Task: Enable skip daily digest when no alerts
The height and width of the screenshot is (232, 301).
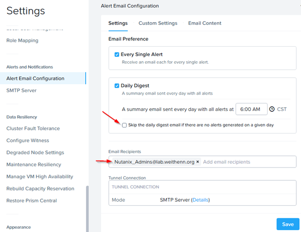Action: pos(124,125)
